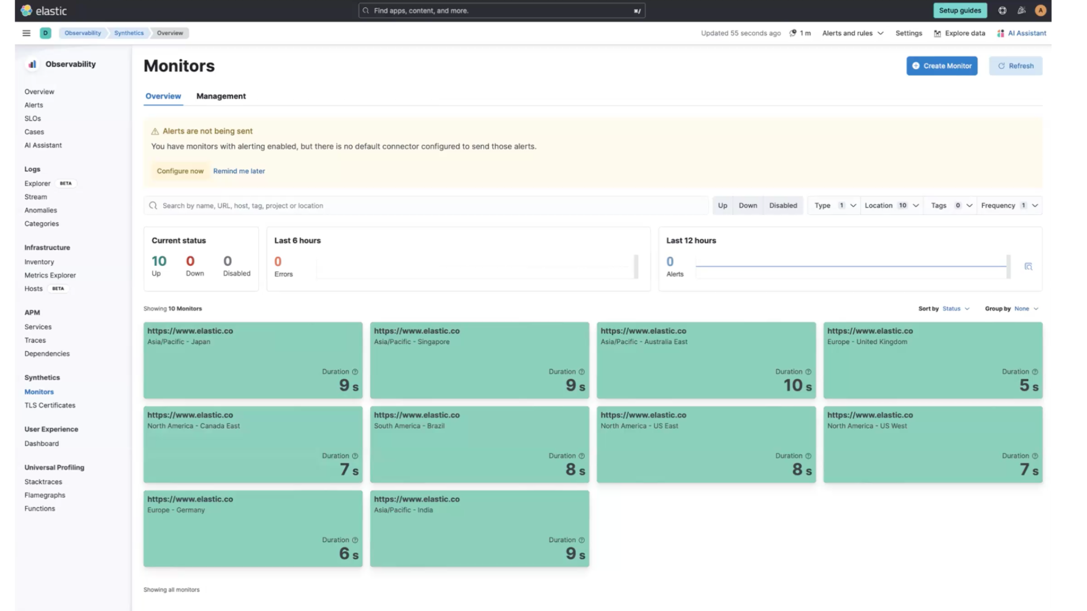Select the Overview tab
This screenshot has height=611, width=1087.
[x=162, y=96]
